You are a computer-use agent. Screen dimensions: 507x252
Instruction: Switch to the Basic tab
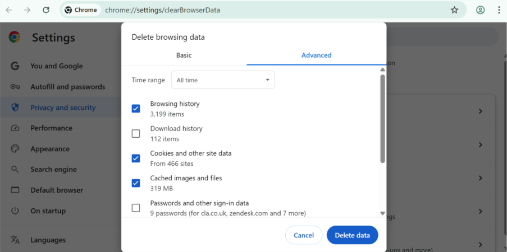click(184, 55)
